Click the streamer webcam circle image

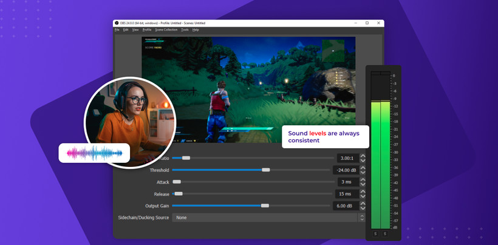[130, 122]
